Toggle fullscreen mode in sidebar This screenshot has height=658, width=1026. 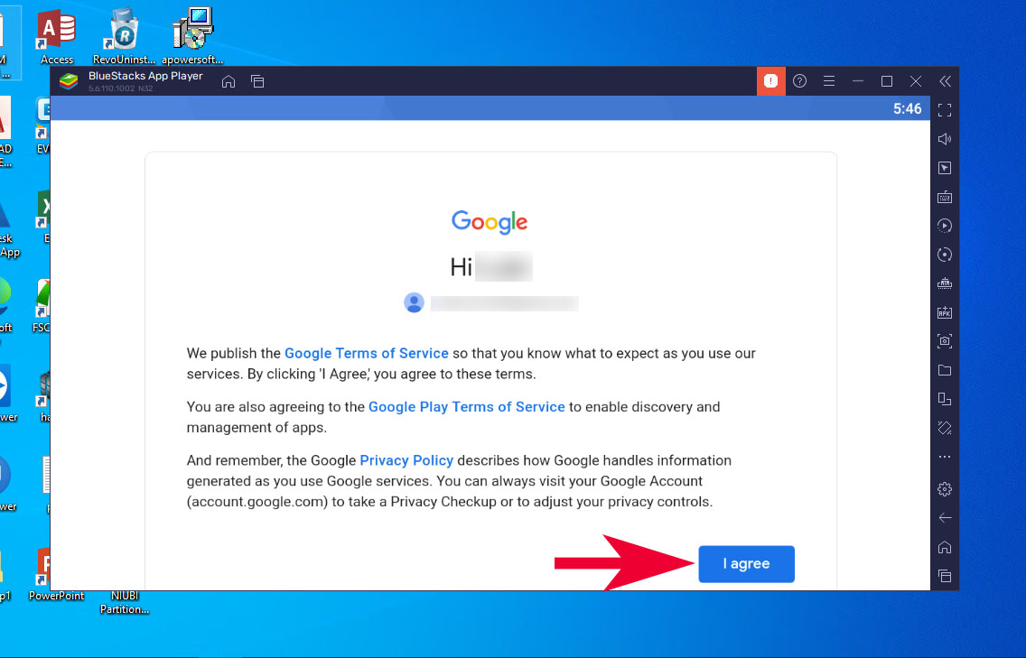pos(944,110)
